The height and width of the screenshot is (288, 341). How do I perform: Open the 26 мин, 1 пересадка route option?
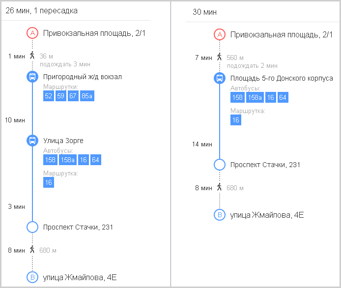pyautogui.click(x=42, y=11)
